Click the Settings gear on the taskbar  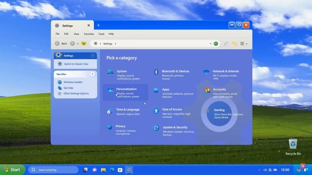click(x=129, y=170)
